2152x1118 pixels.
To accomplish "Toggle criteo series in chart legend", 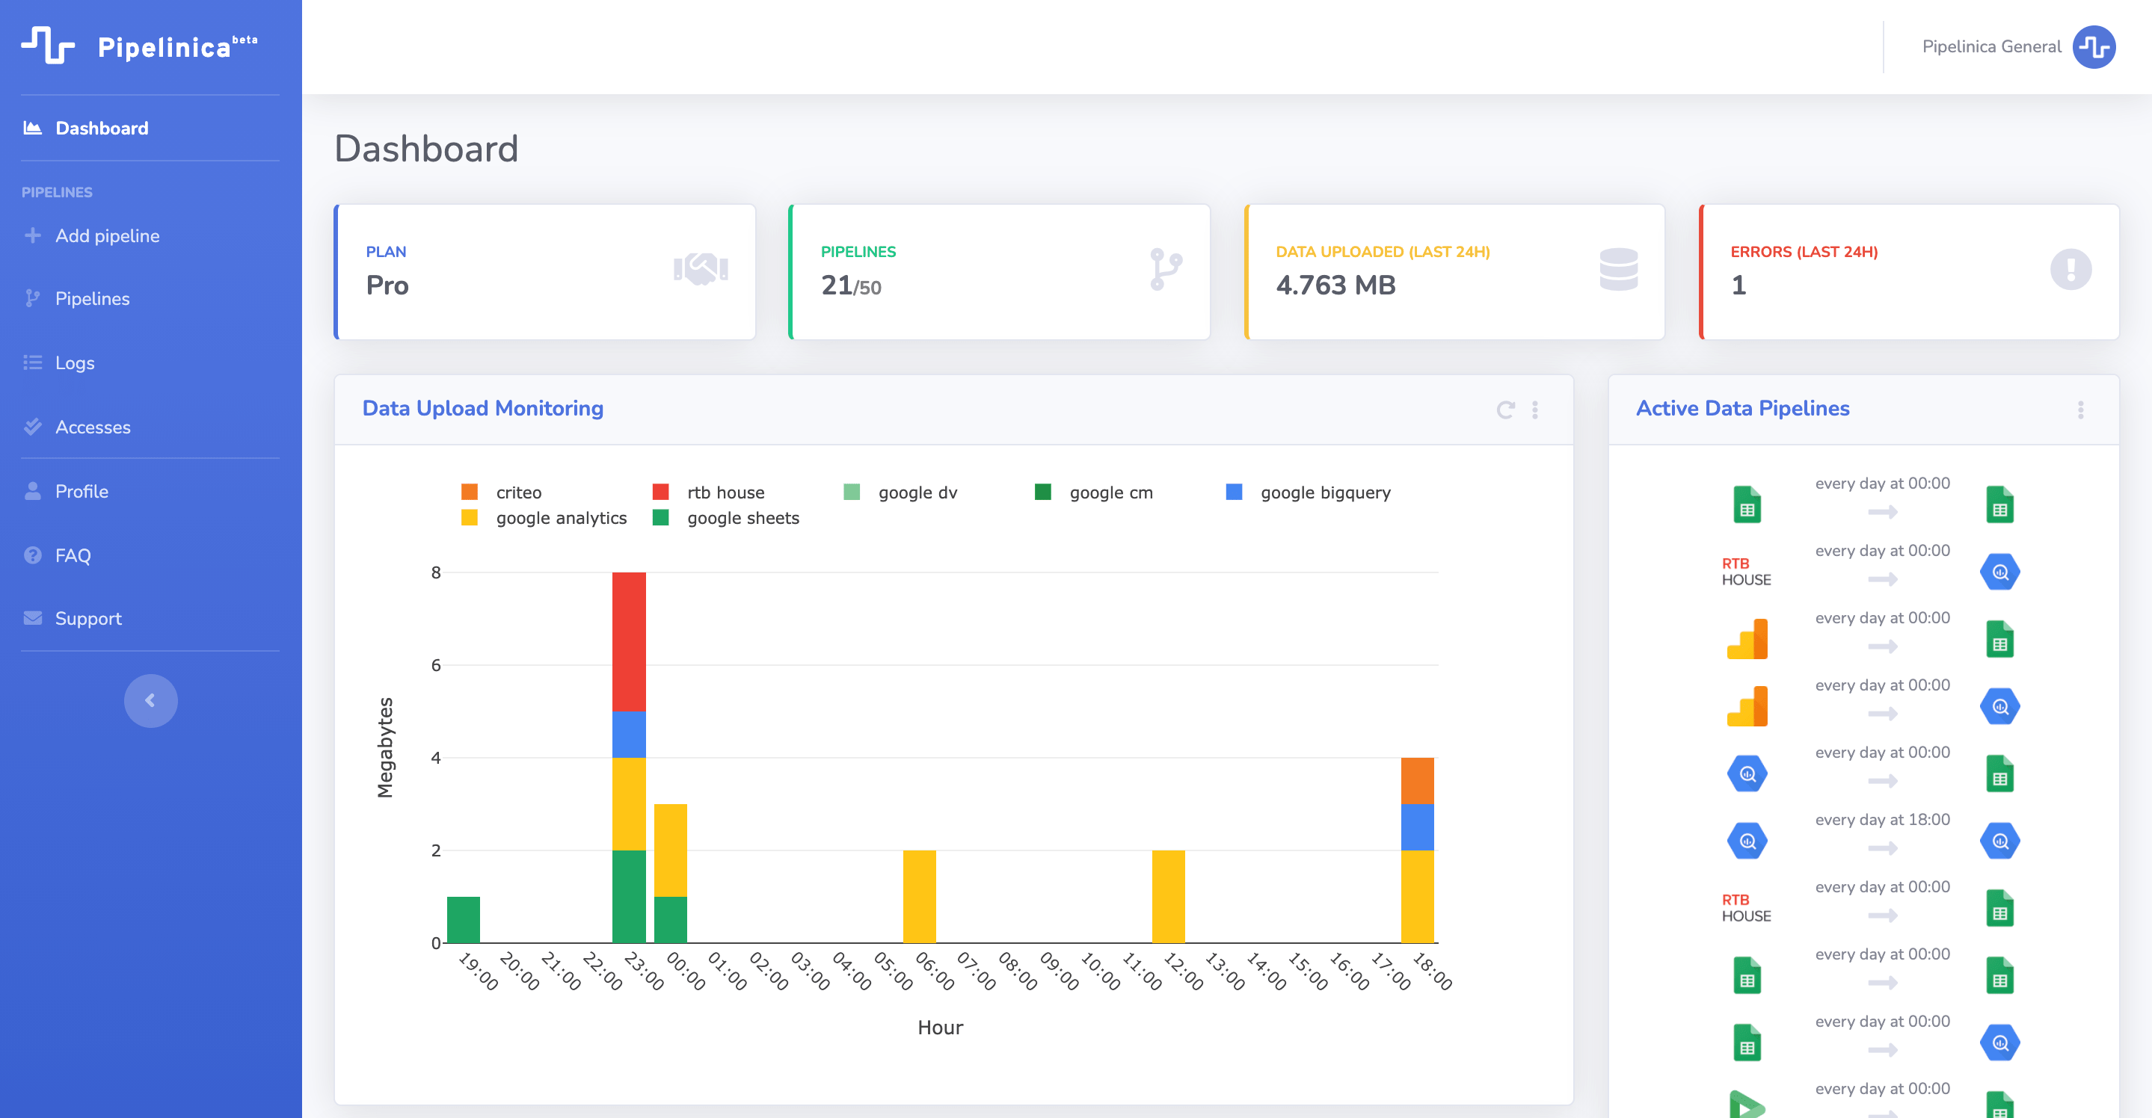I will (x=518, y=492).
